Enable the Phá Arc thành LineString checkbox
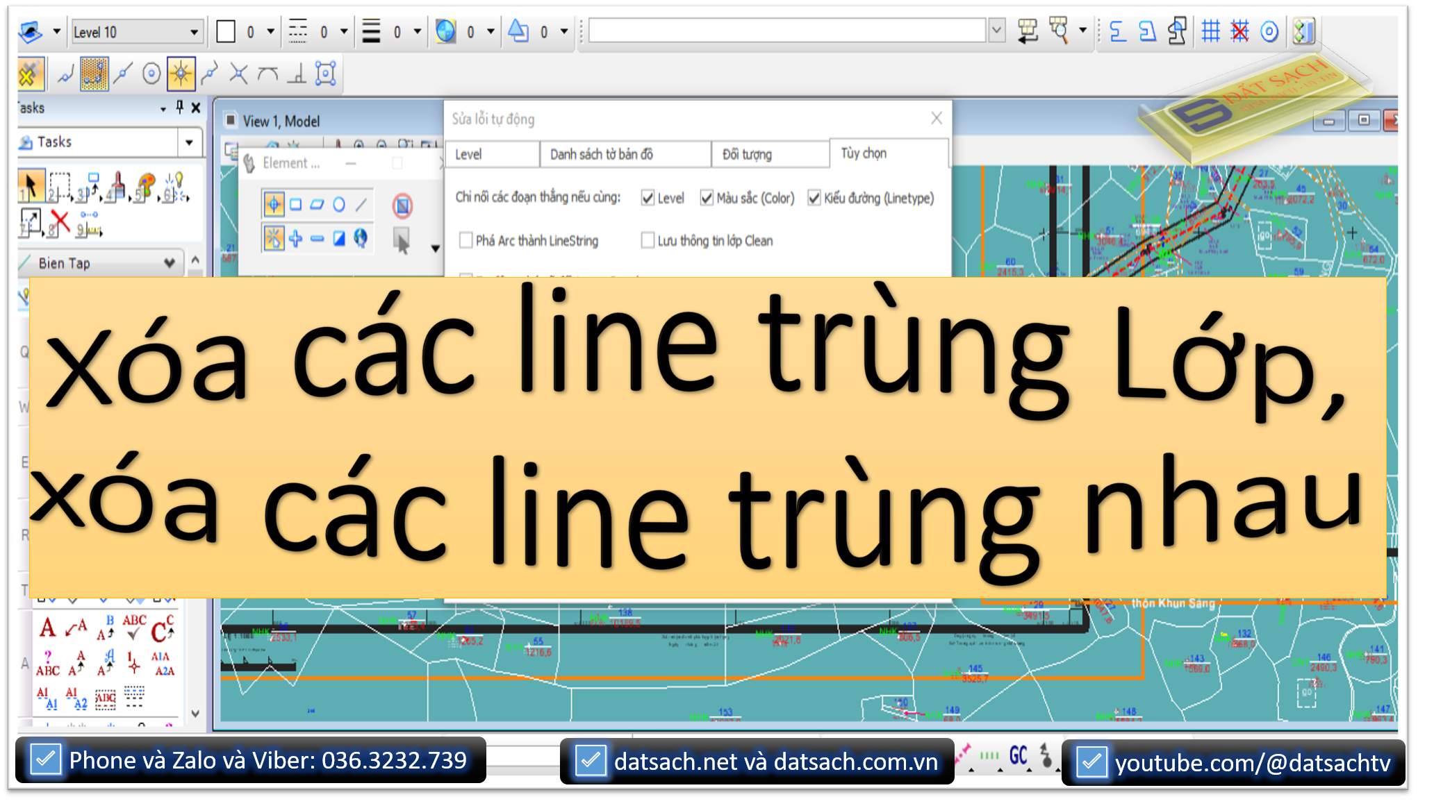The width and height of the screenshot is (1434, 806). click(x=466, y=240)
